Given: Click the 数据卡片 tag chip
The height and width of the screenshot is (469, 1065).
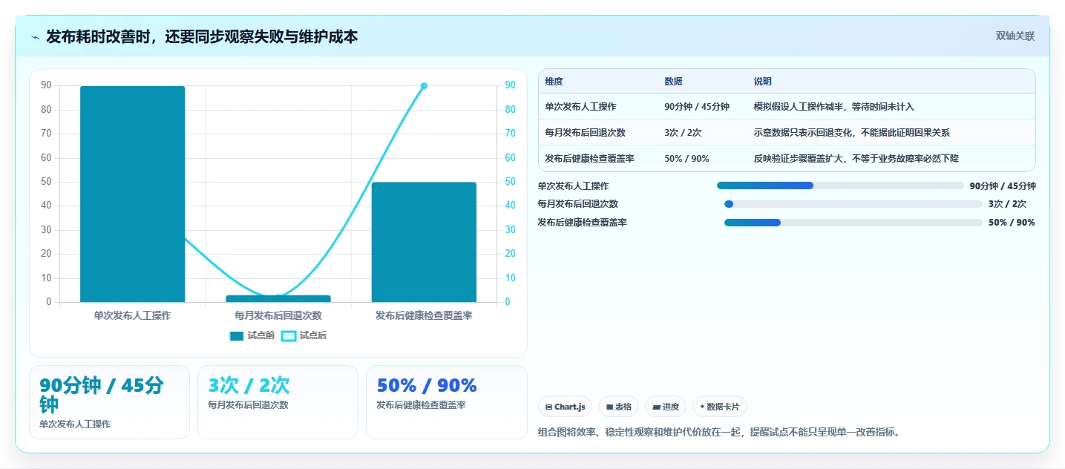Looking at the screenshot, I should click(720, 407).
